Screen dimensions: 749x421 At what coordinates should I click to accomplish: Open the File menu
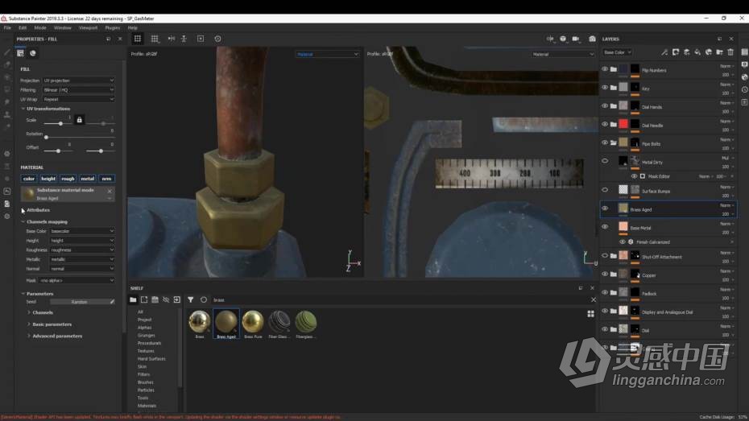click(7, 27)
